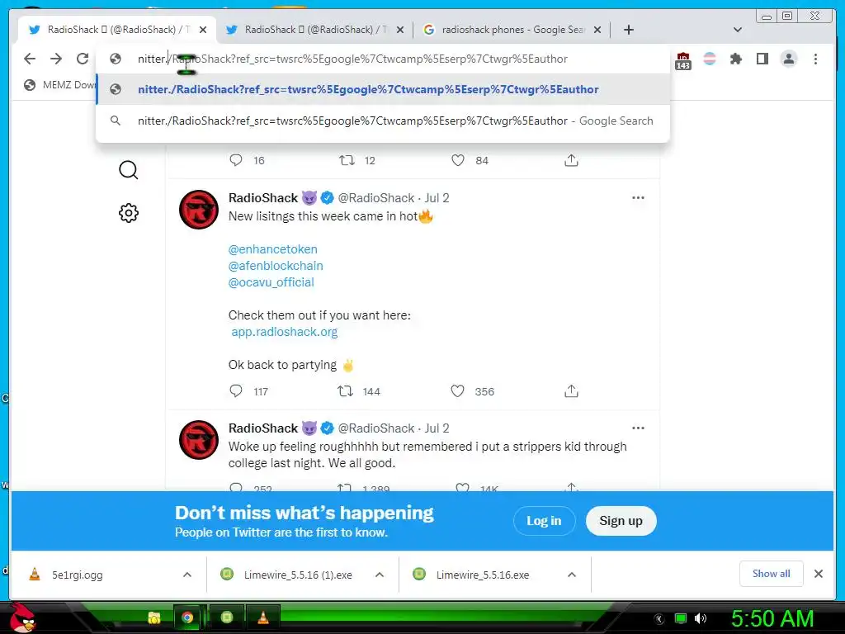Viewport: 845px width, 634px height.
Task: Click inside the address bar text
Action: click(352, 59)
